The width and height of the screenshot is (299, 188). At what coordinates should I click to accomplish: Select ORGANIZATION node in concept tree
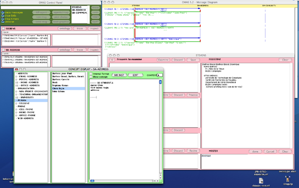point(26,89)
